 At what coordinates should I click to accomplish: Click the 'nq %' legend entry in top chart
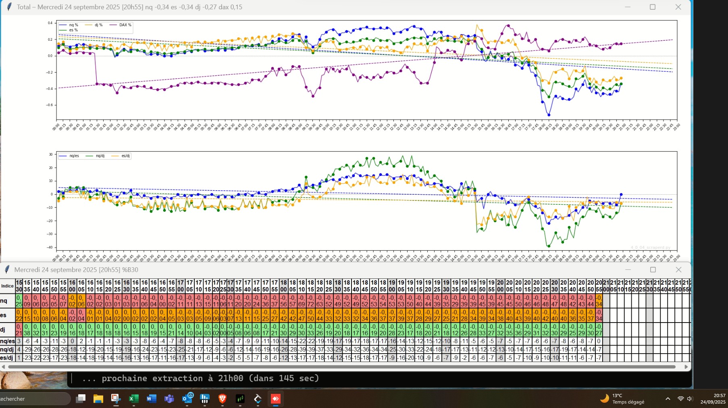pos(69,25)
